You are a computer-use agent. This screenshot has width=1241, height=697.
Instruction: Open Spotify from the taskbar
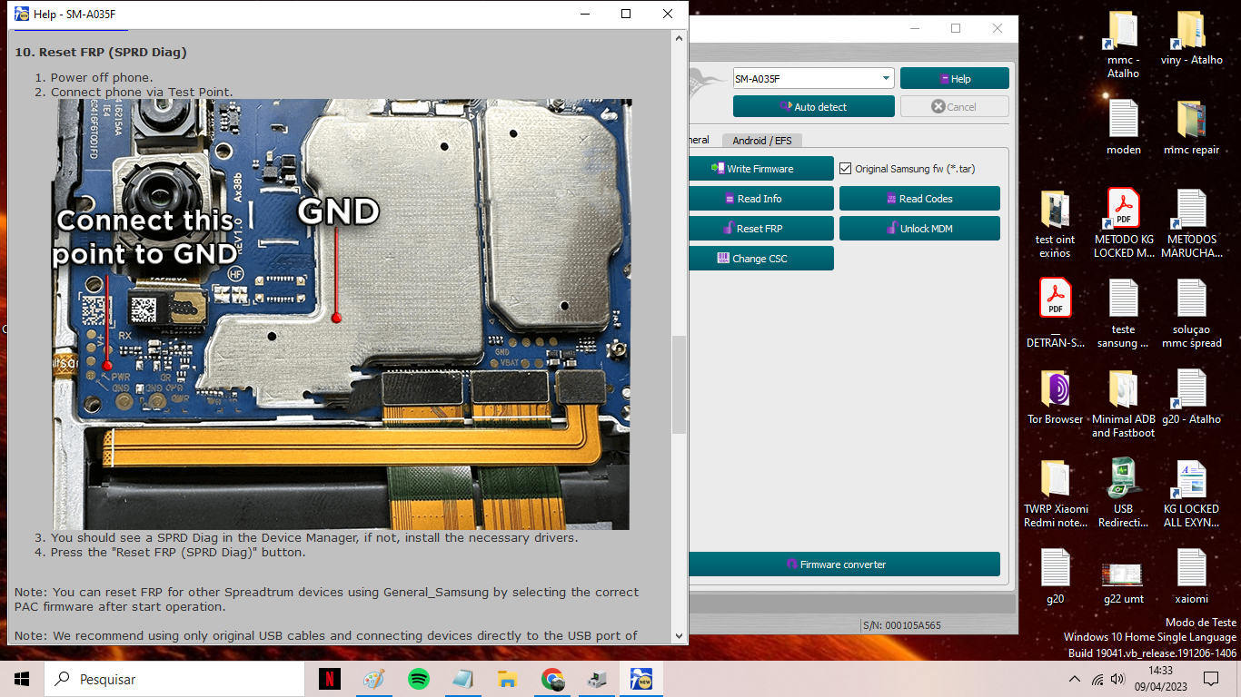[418, 679]
